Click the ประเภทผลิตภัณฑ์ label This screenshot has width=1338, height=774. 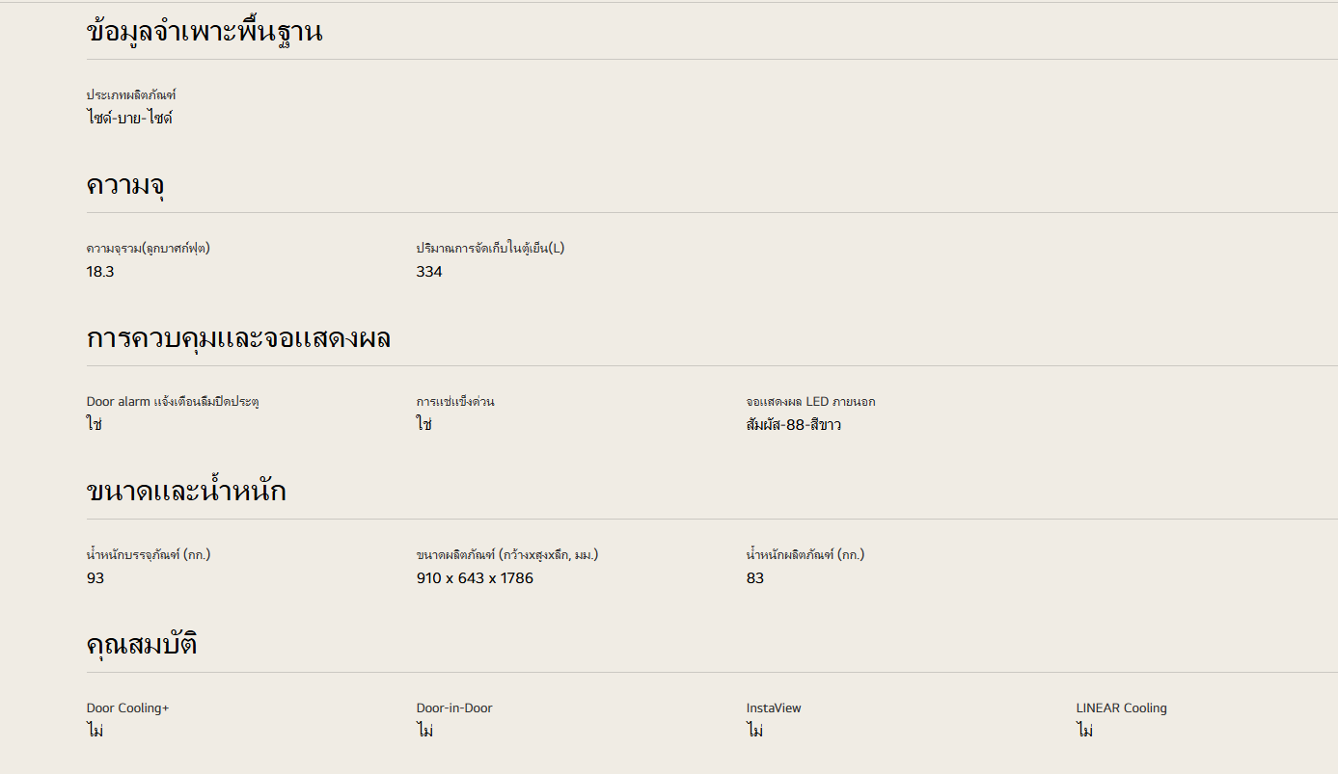tap(131, 95)
